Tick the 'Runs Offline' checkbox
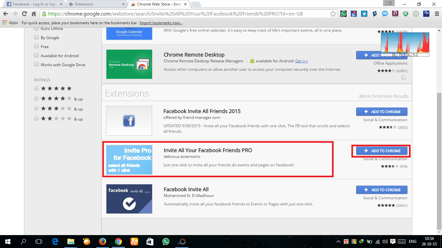The height and width of the screenshot is (248, 442). [37, 29]
